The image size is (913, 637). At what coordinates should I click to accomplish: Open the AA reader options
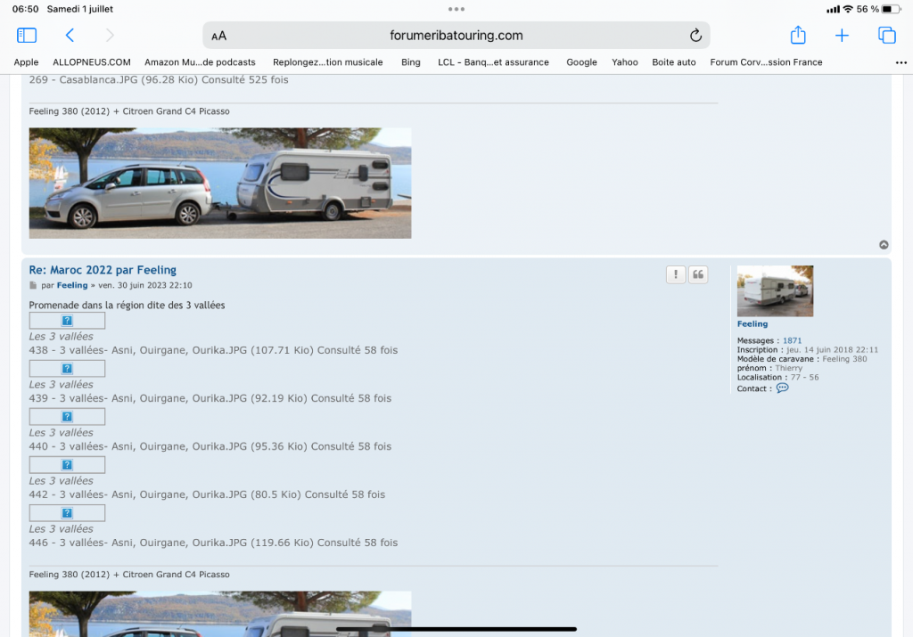219,36
